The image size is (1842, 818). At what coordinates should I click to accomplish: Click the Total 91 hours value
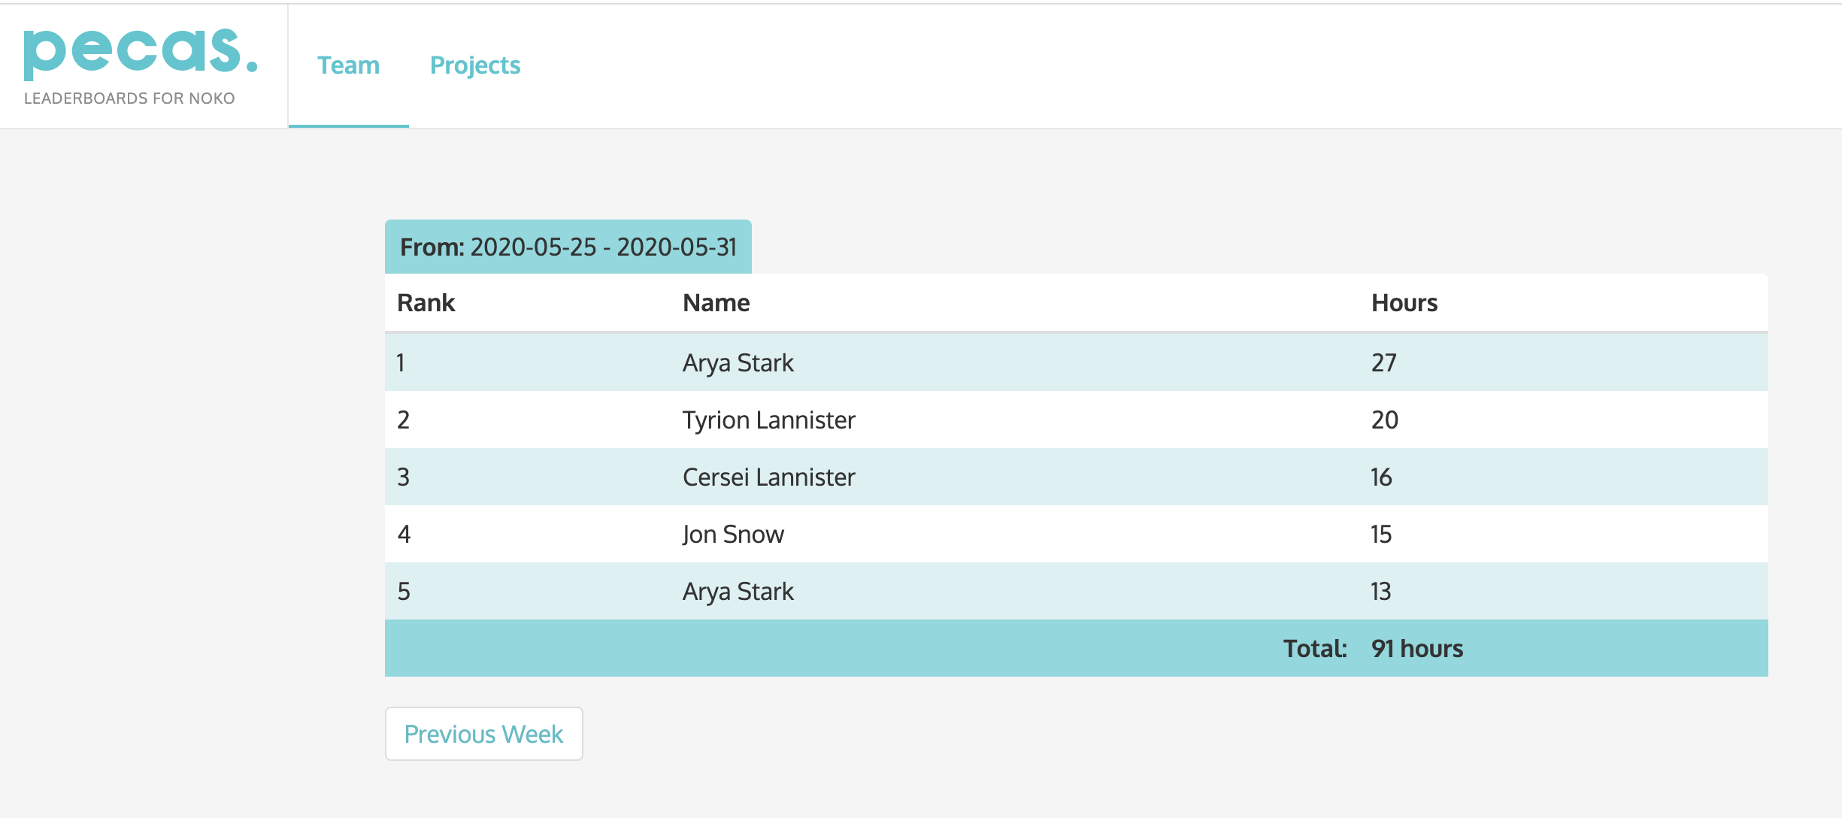(x=1416, y=649)
